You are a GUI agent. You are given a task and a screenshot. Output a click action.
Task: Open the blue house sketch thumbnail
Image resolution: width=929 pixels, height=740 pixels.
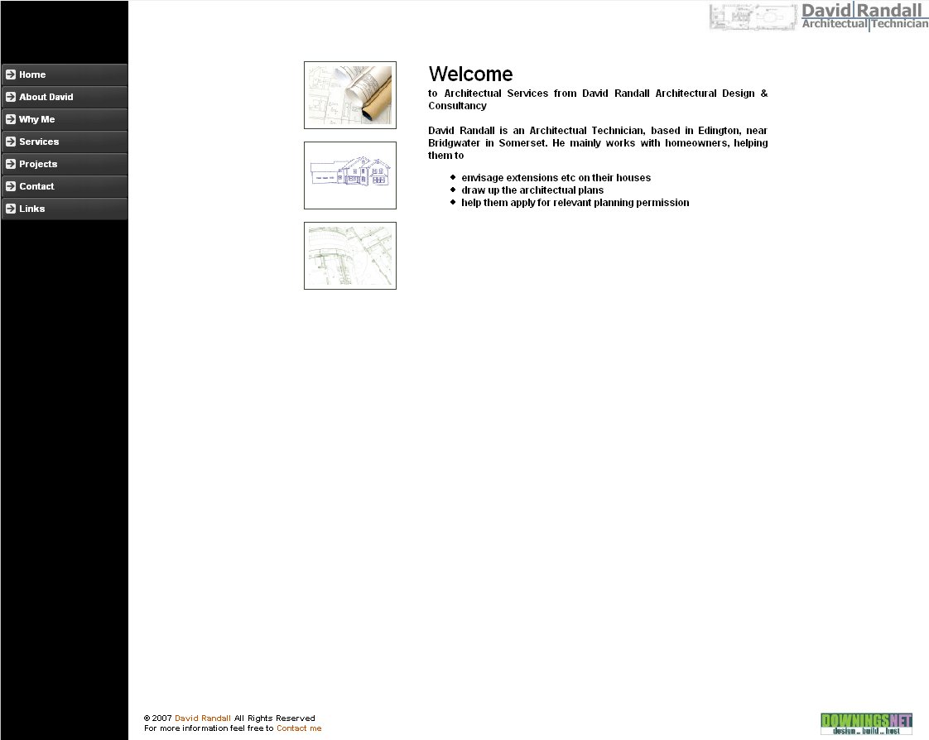[350, 175]
